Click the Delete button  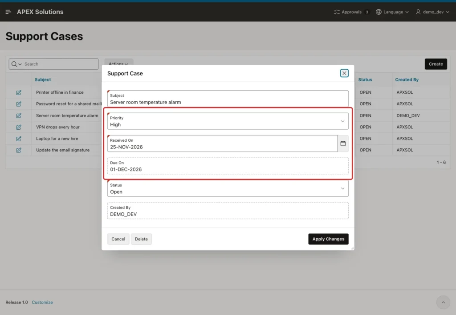tap(141, 239)
